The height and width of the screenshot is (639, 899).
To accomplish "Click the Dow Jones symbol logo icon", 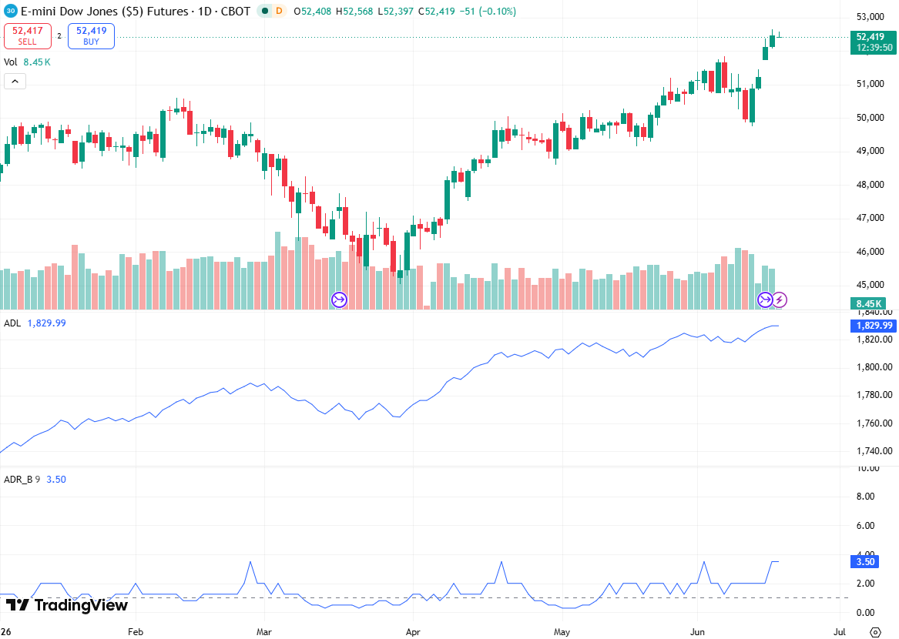I will click(x=10, y=11).
